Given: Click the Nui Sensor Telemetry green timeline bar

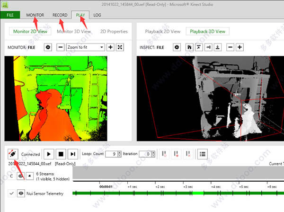Looking at the screenshot, I should 178,193.
